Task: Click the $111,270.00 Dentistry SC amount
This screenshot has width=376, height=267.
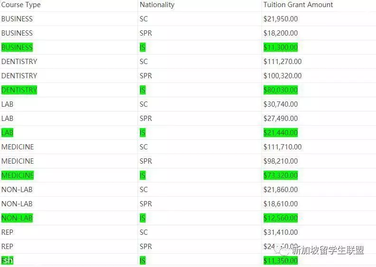Action: click(x=282, y=62)
